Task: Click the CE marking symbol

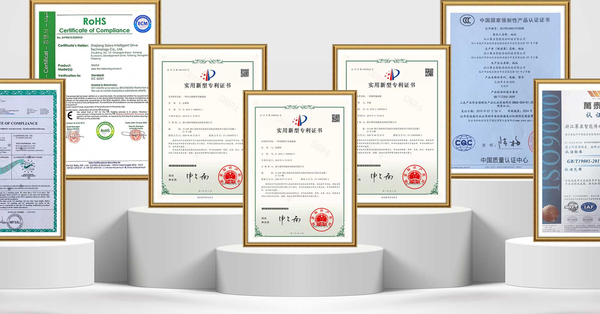Action: coord(70,115)
